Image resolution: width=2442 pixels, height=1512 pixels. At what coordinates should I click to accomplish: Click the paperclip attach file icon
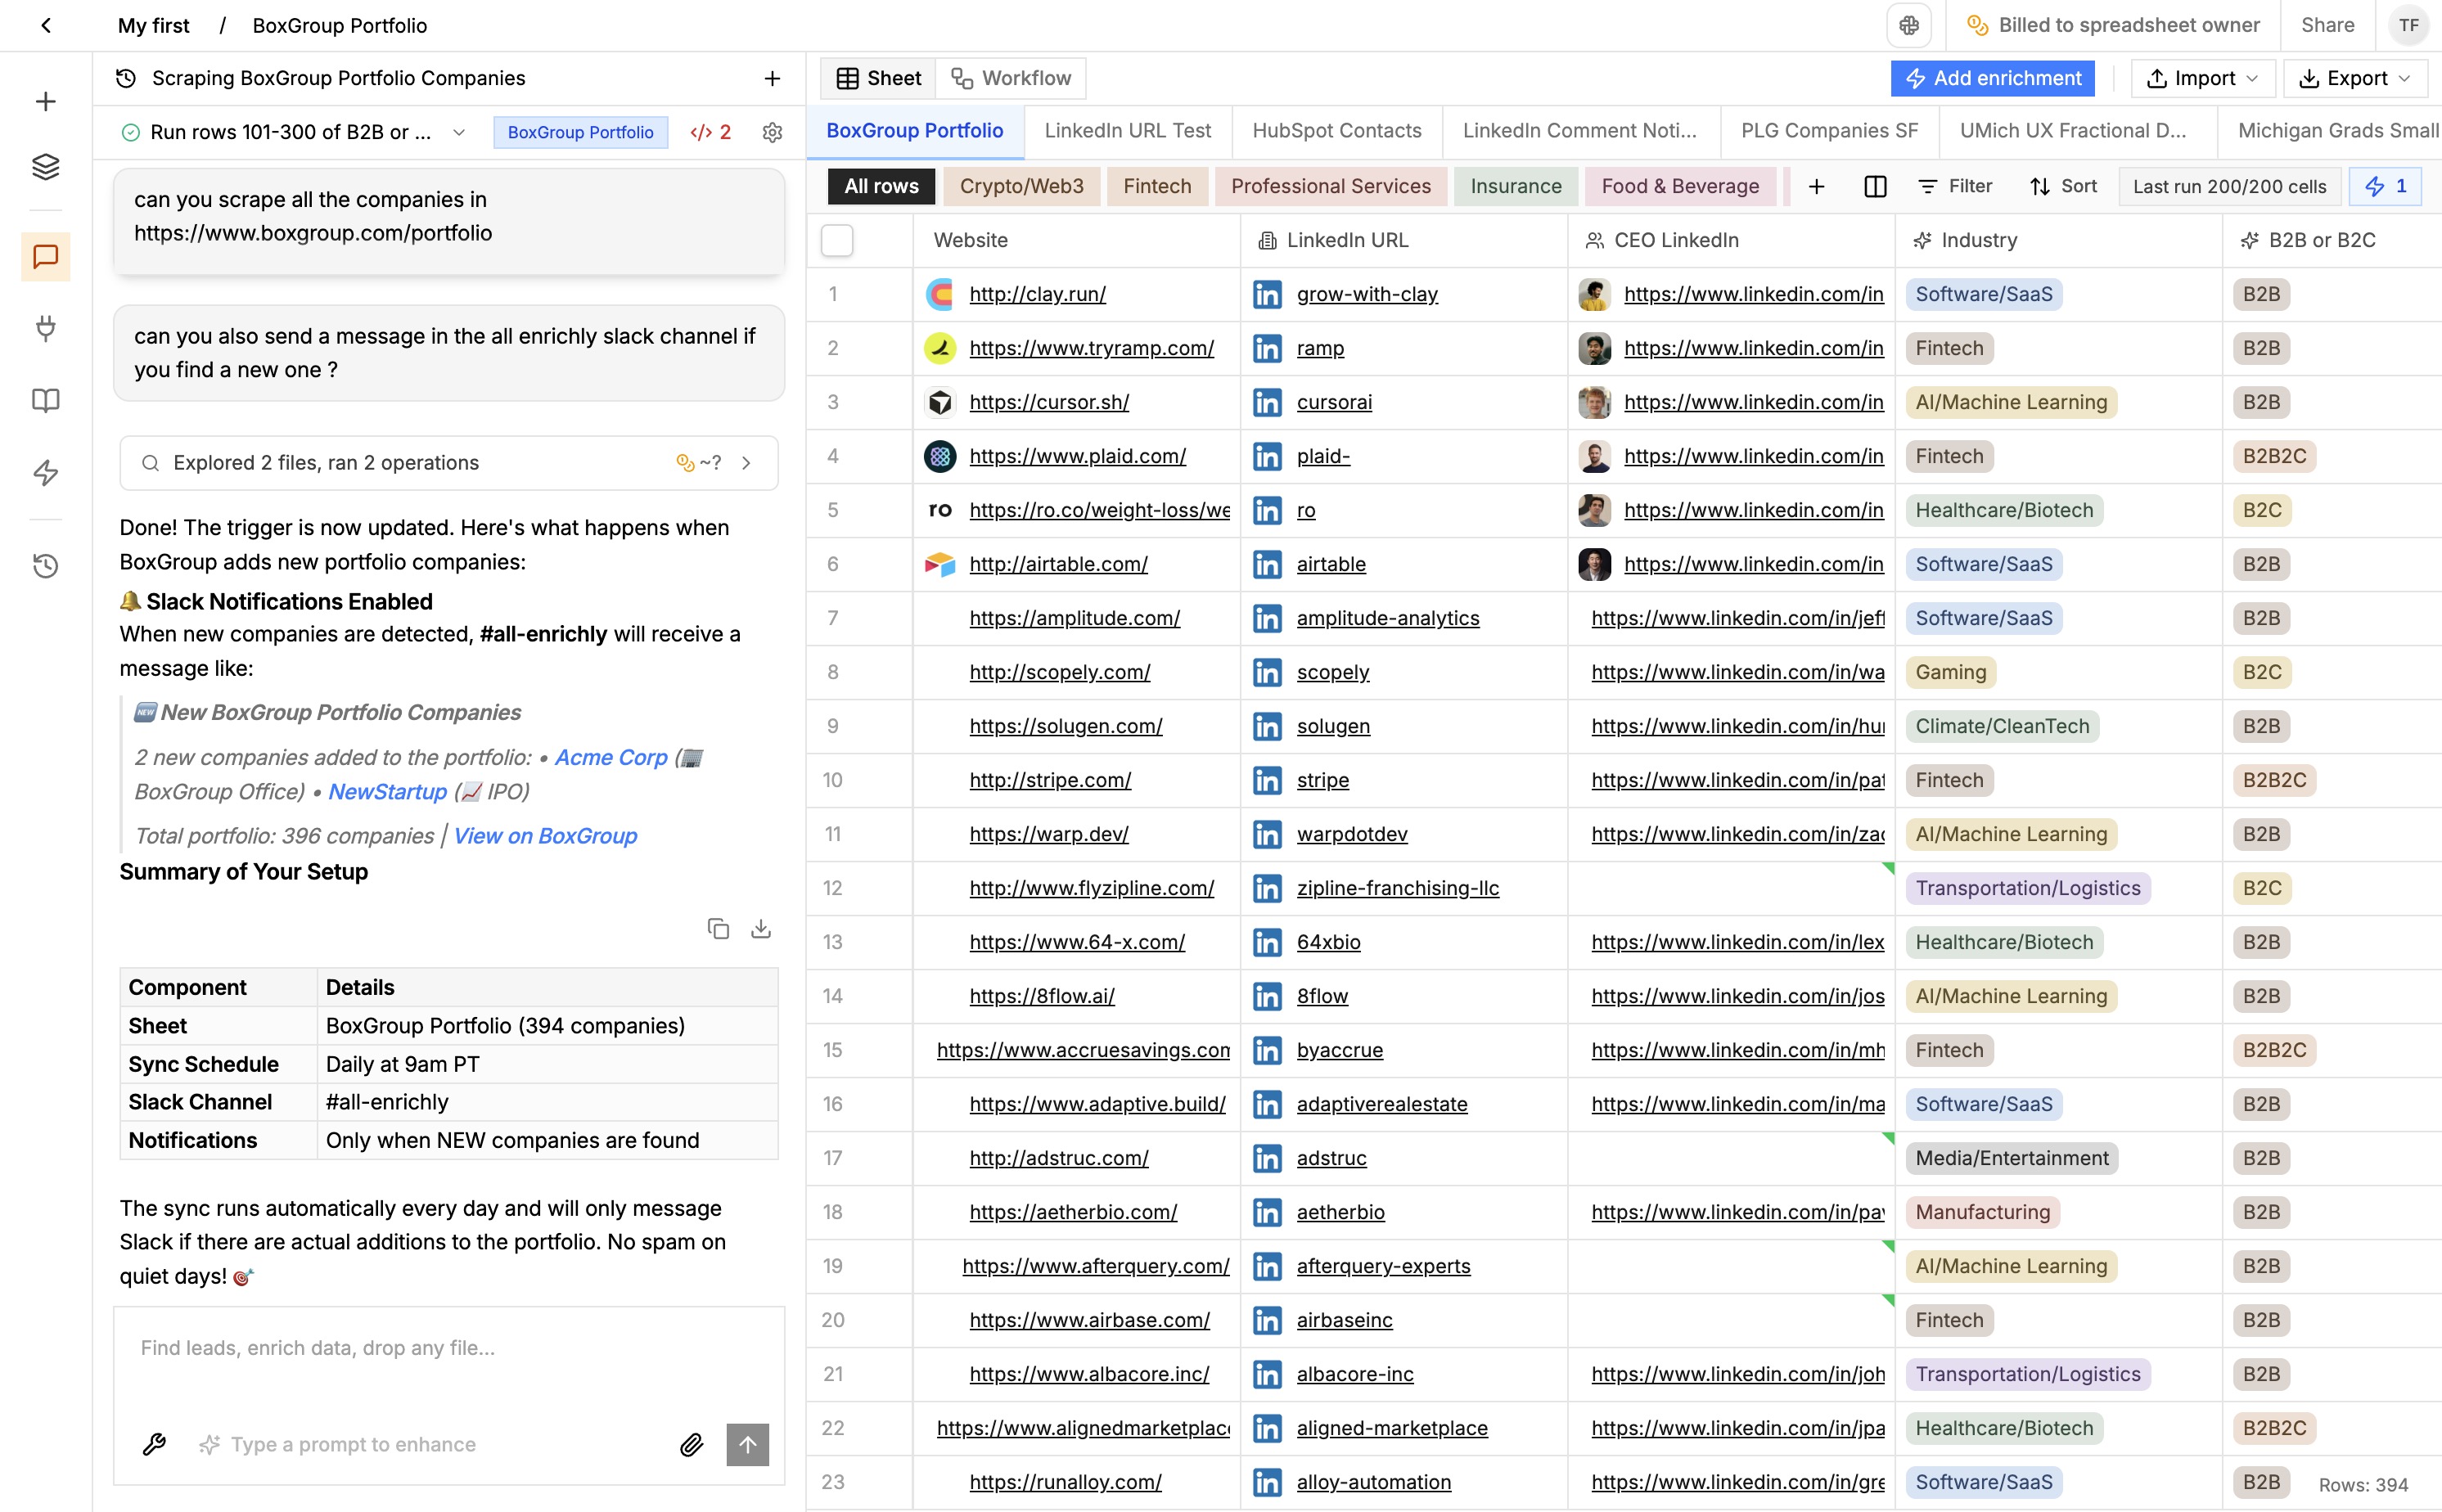point(691,1444)
